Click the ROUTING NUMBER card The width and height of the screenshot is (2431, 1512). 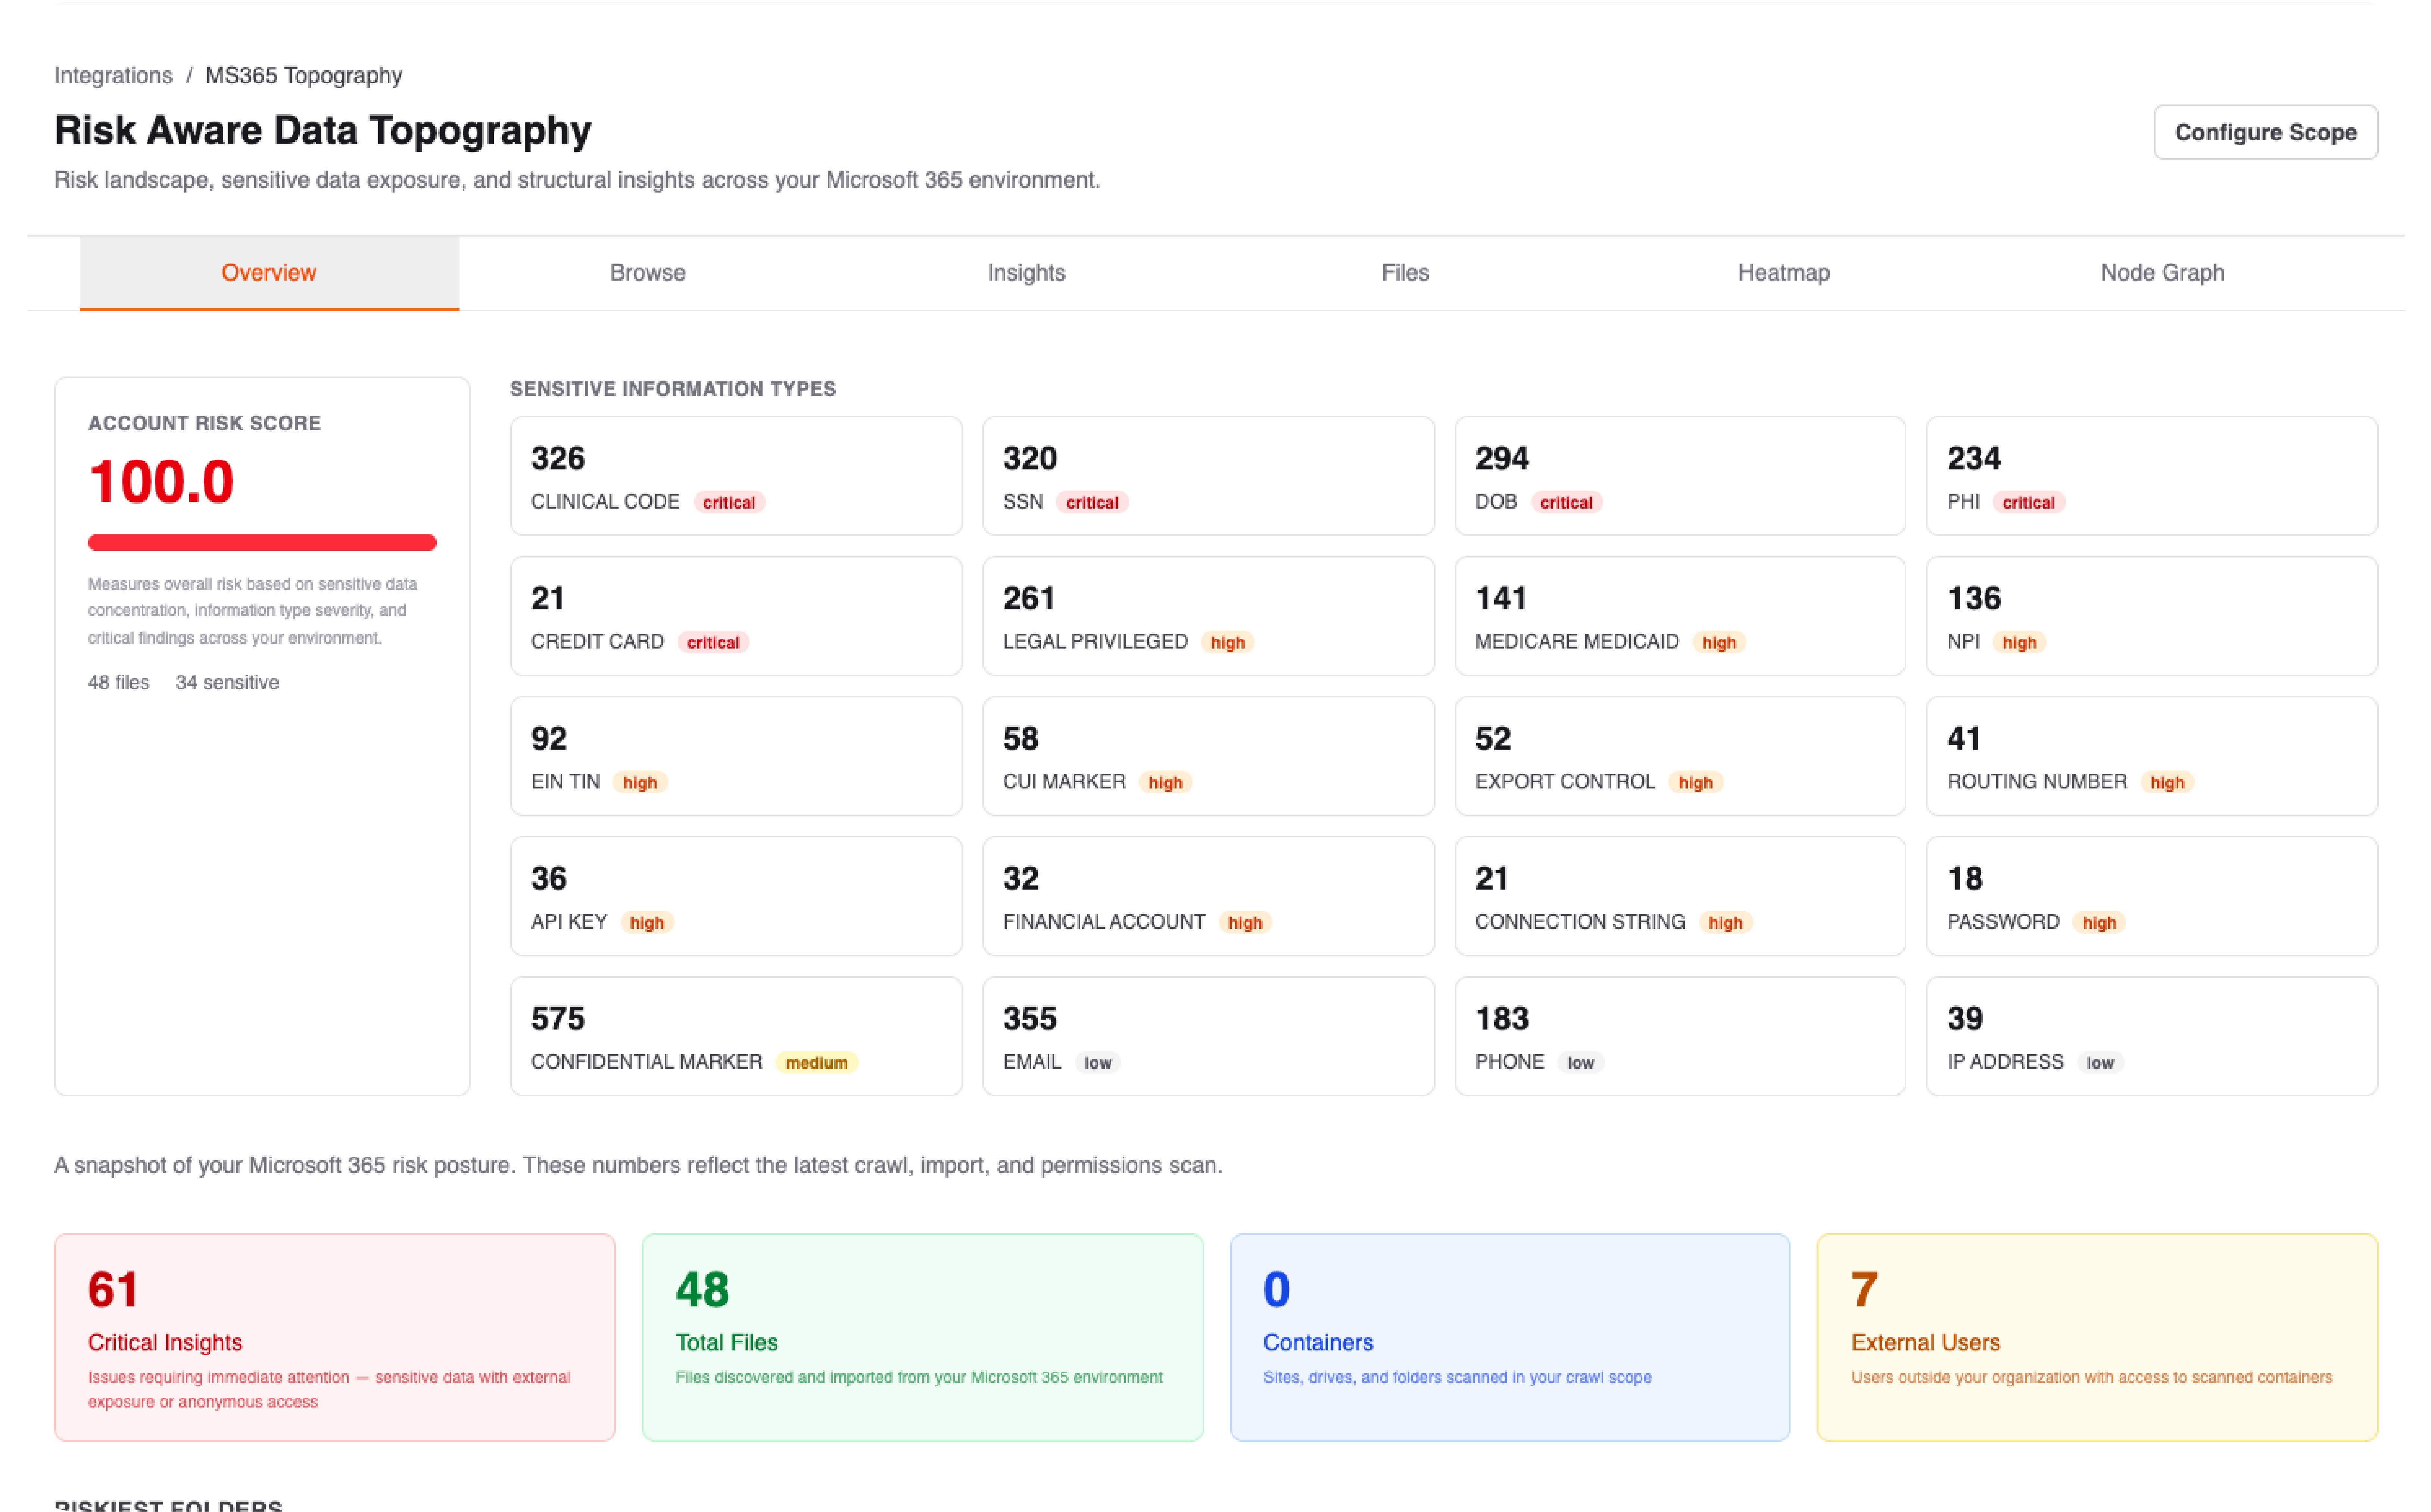tap(2152, 756)
